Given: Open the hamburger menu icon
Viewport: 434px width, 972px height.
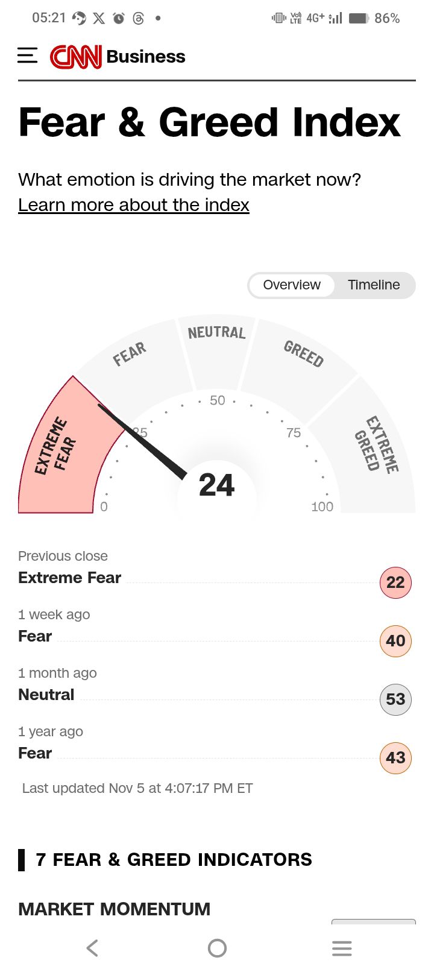Looking at the screenshot, I should click(27, 56).
